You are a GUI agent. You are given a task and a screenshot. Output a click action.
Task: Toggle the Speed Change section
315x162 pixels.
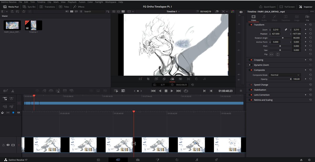250,85
